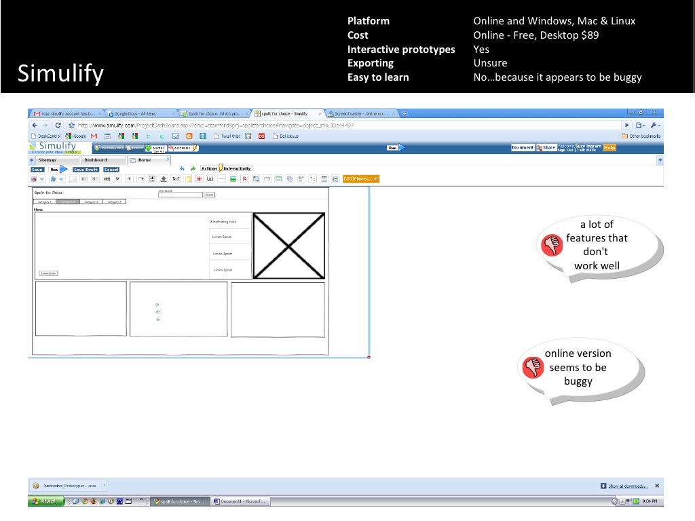Open the first toolbar dropdown arrow
This screenshot has height=521, width=695.
click(42, 179)
